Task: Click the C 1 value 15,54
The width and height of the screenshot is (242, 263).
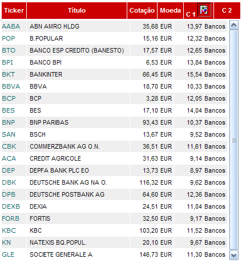Action: click(194, 74)
